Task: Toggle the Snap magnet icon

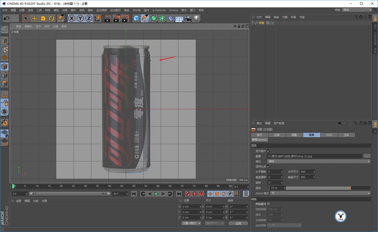Action: click(x=5, y=123)
